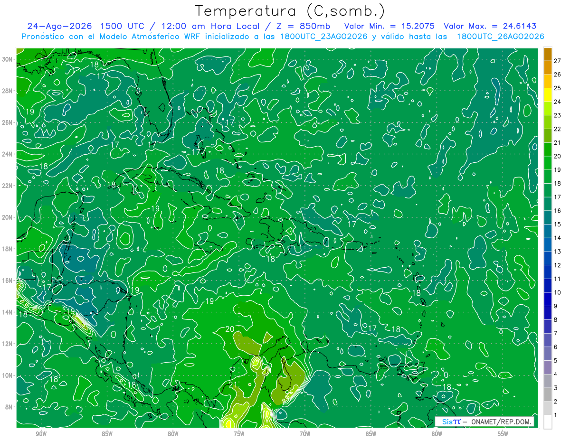Select the date text "24-Ago-2026"

click(60, 26)
